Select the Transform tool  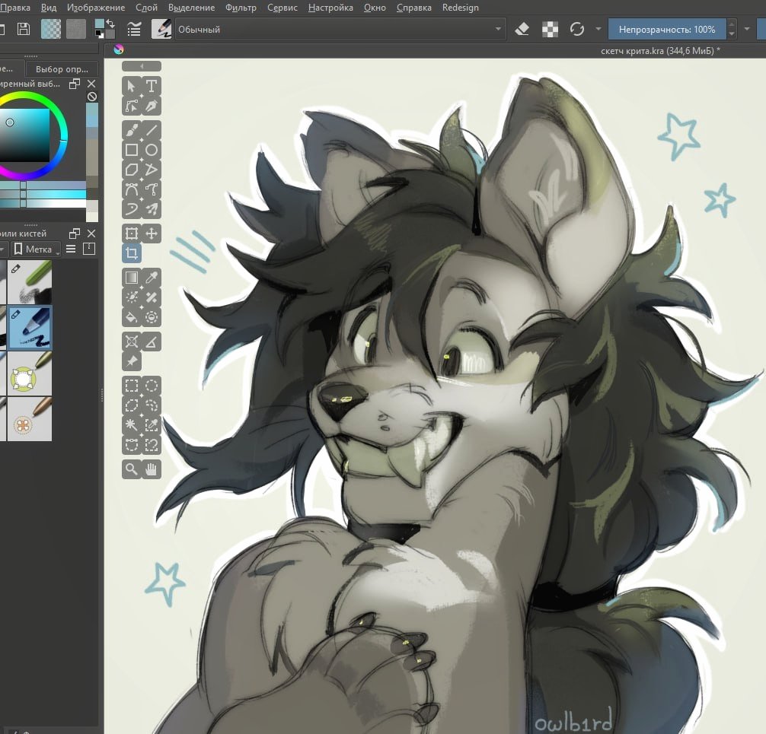coord(132,234)
